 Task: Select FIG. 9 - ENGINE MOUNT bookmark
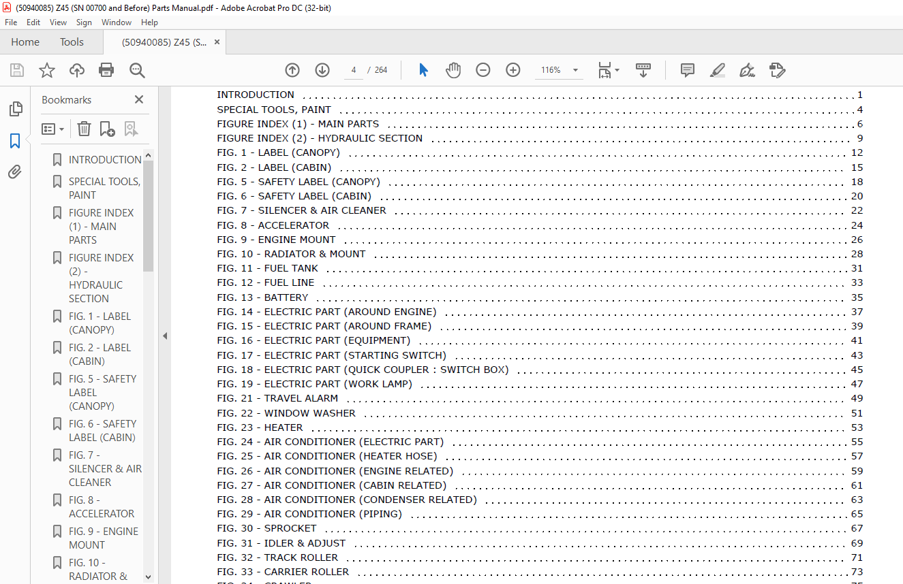[103, 538]
